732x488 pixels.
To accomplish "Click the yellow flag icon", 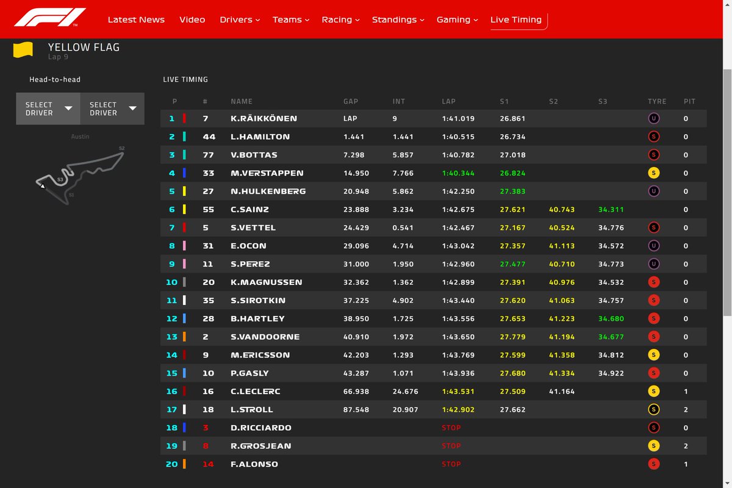I will click(23, 50).
